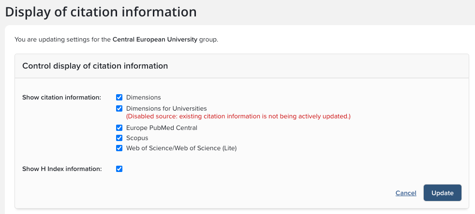This screenshot has height=214, width=475.
Task: Click the bold "Central European University" group name
Action: click(155, 40)
